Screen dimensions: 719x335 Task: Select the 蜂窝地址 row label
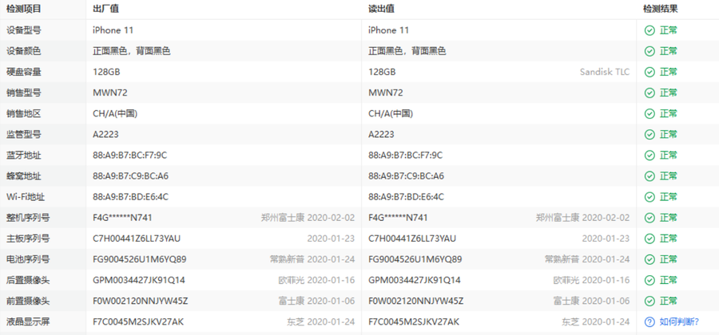coord(23,176)
